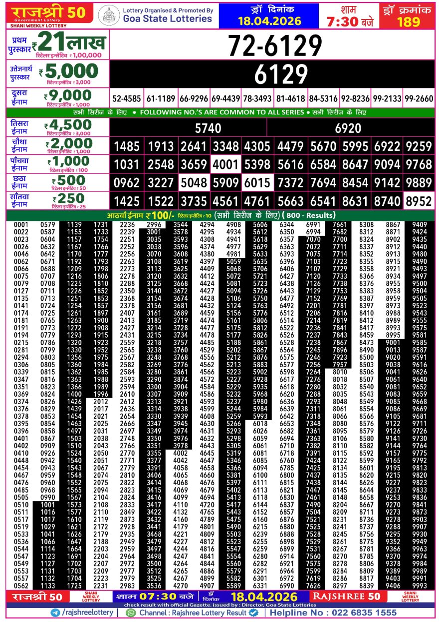This screenshot has width=439, height=622.
Task: Click the Goa State Lotteries emblem
Action: pos(108,15)
